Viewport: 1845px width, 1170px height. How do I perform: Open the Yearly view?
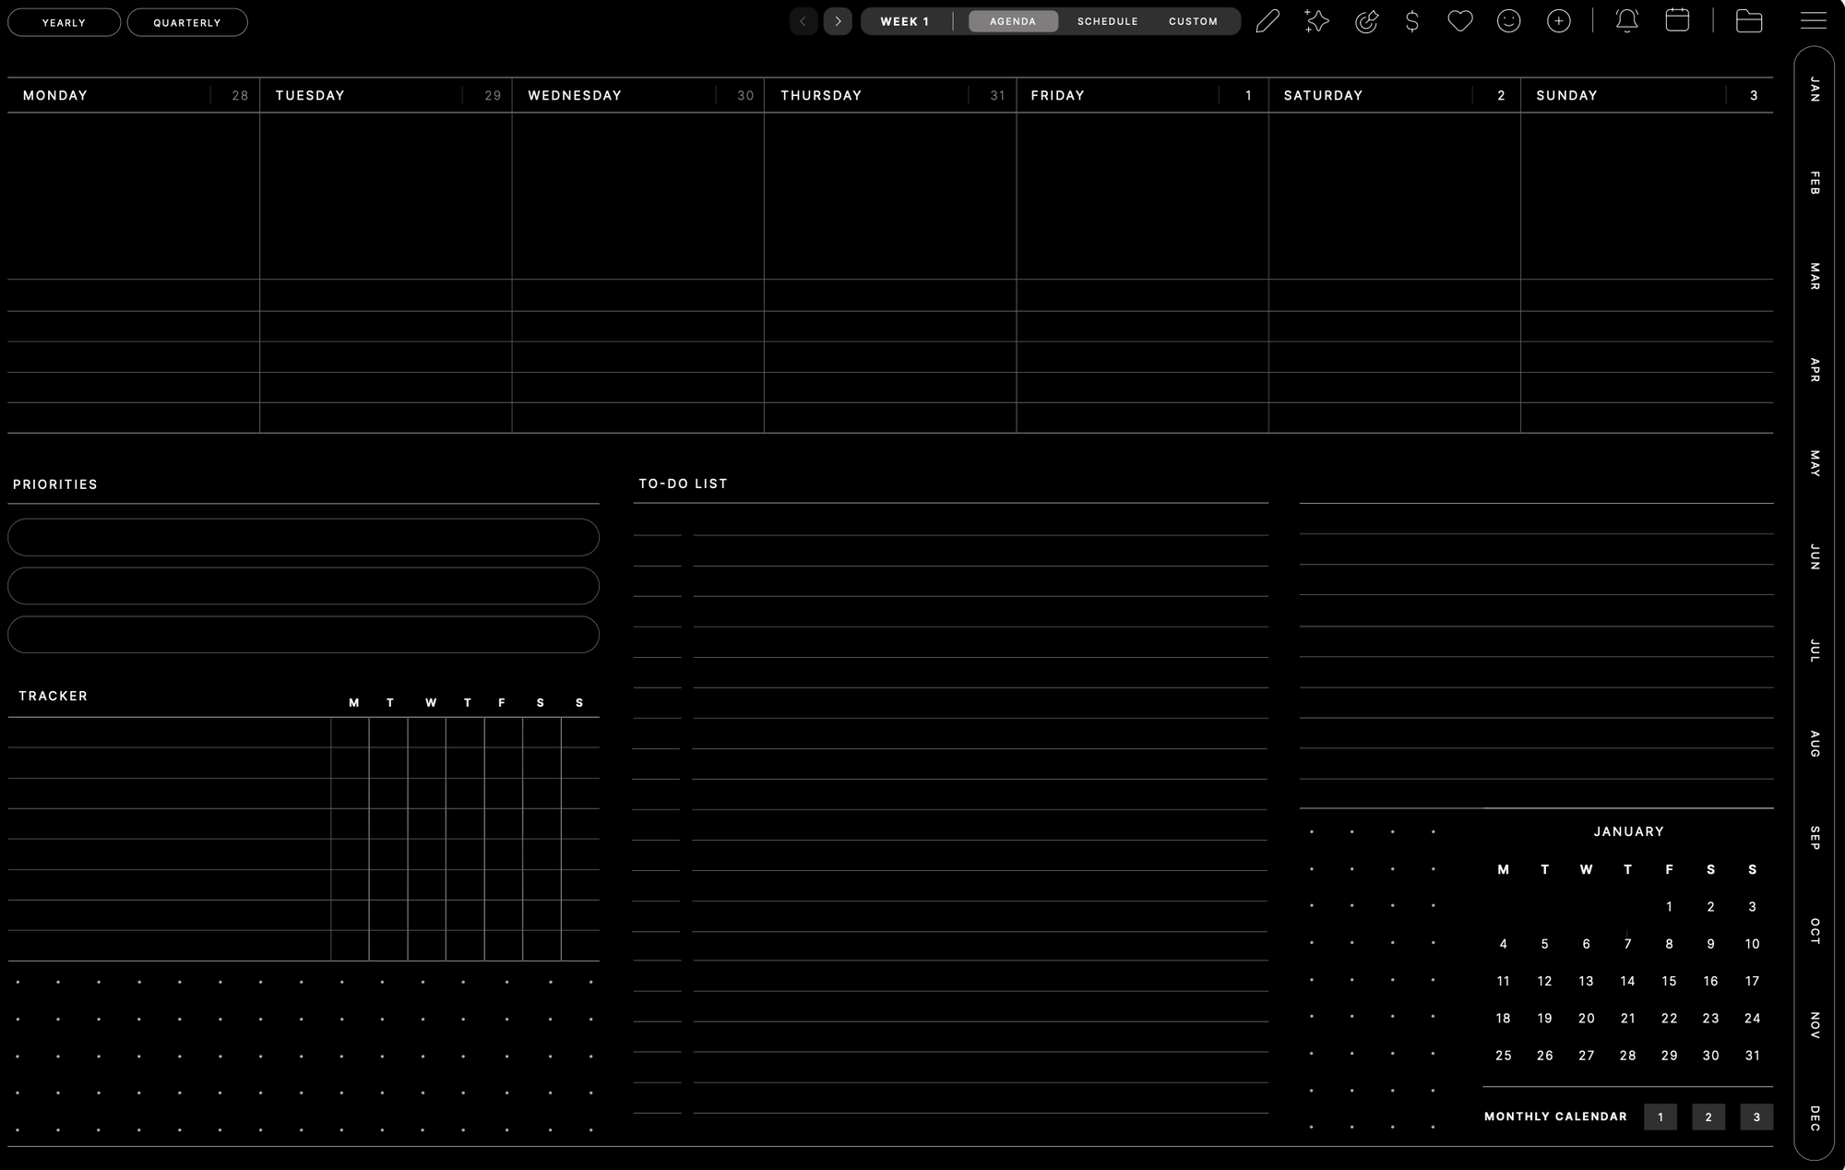[x=64, y=22]
